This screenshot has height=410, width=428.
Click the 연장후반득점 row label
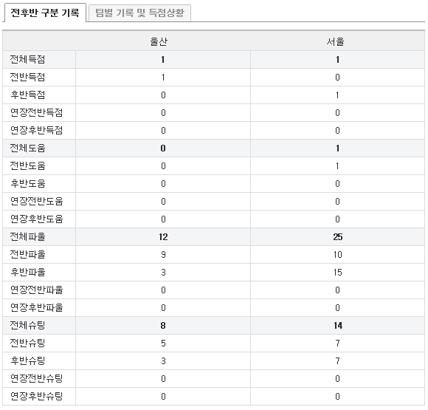point(37,130)
